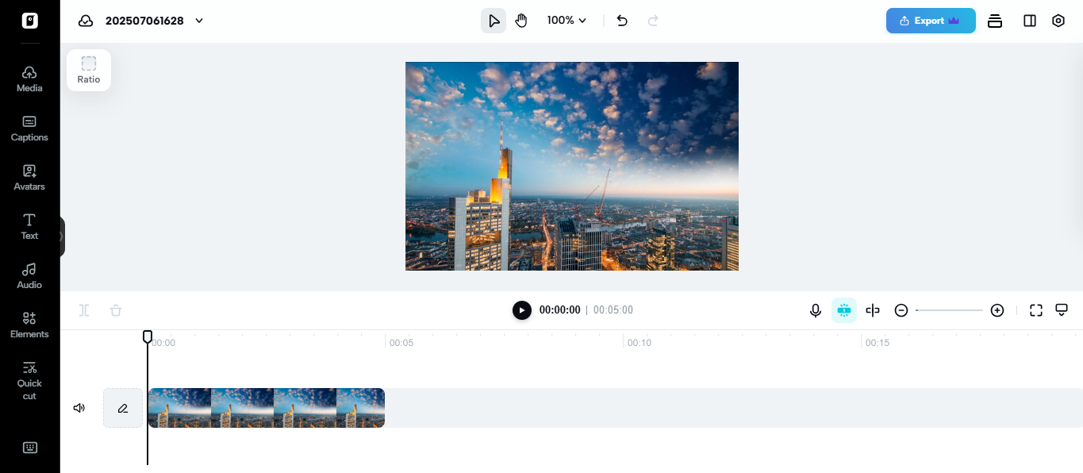1083x473 pixels.
Task: Toggle the auto-captions feature
Action: 844,310
